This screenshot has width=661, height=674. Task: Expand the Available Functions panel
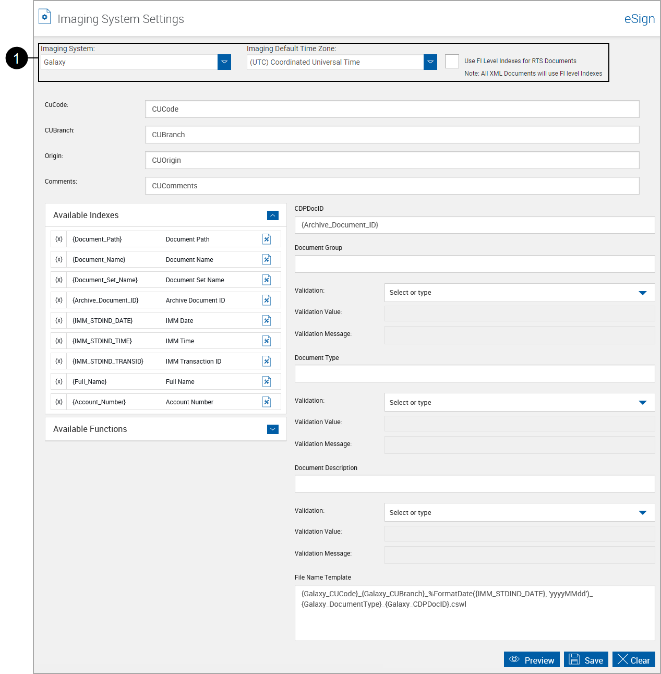pyautogui.click(x=272, y=429)
